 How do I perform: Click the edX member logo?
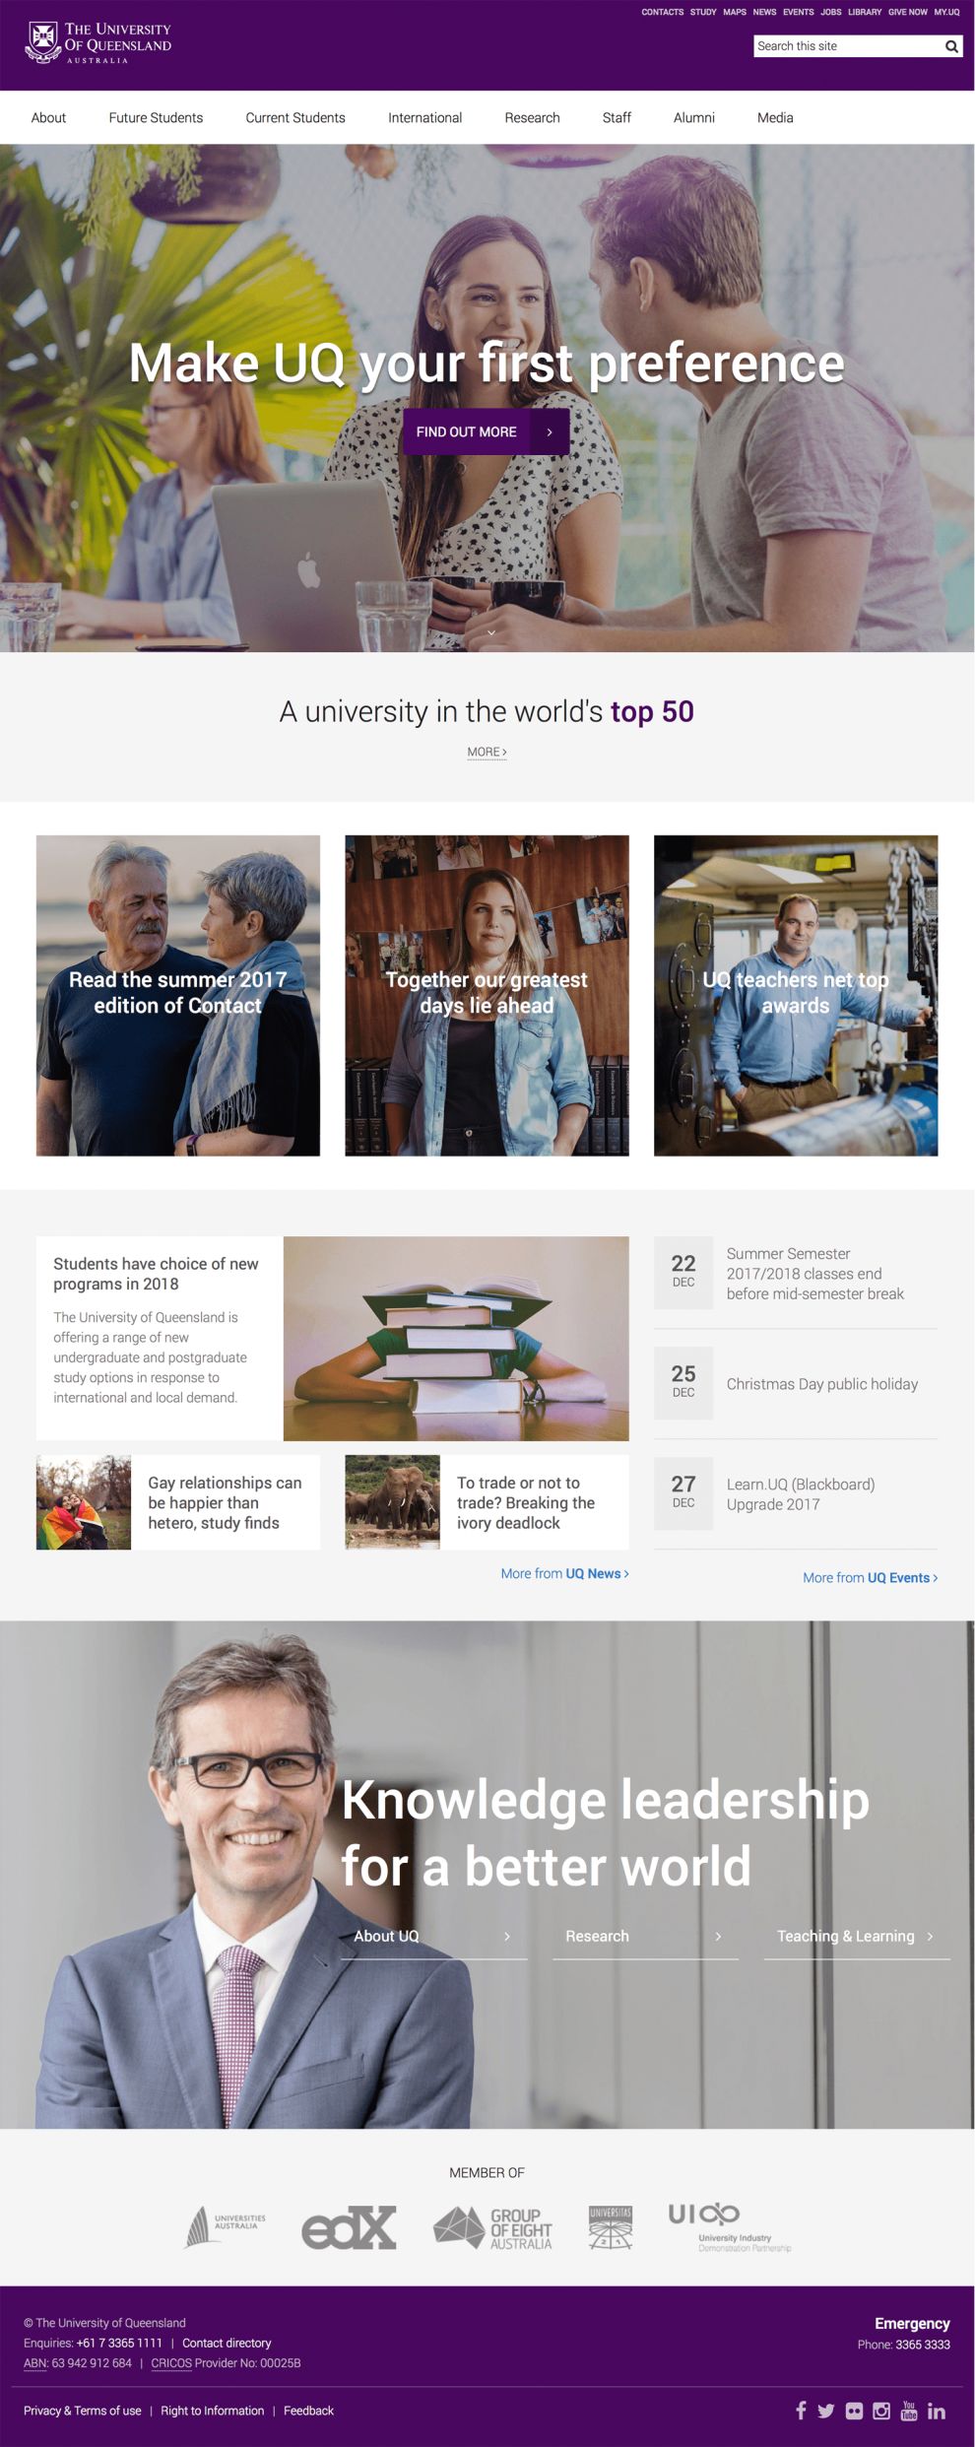(349, 2227)
